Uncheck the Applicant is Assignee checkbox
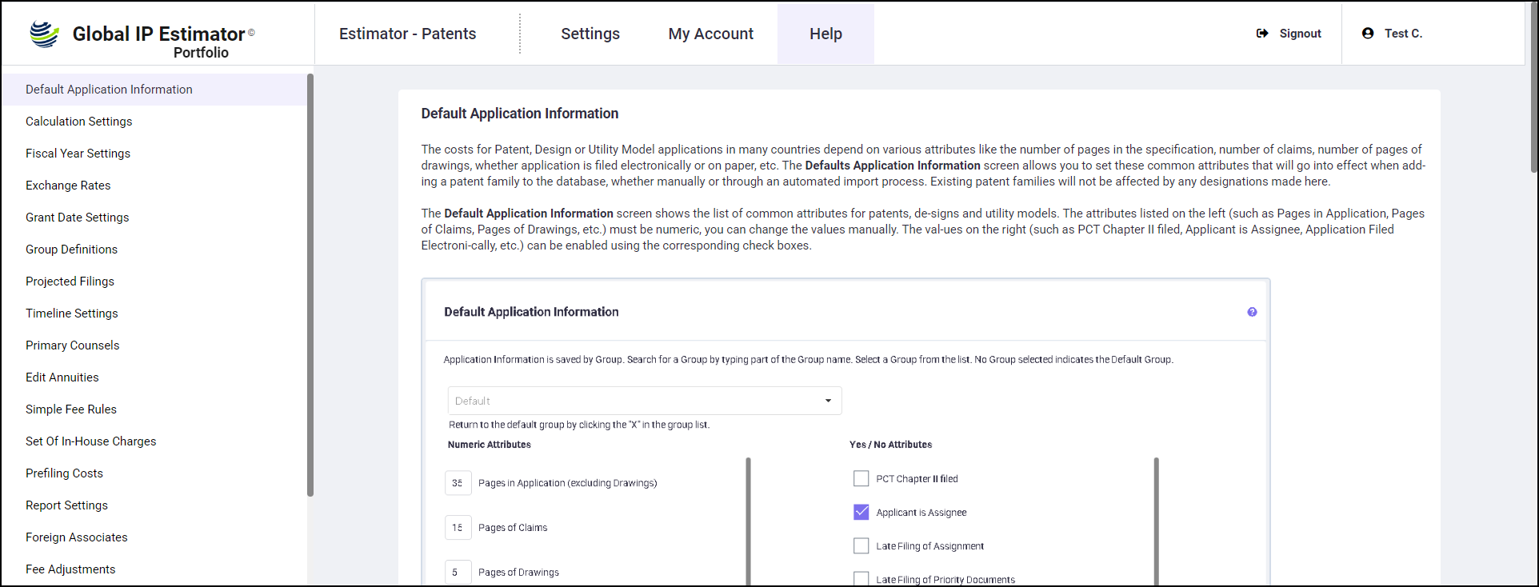The image size is (1539, 587). 861,512
